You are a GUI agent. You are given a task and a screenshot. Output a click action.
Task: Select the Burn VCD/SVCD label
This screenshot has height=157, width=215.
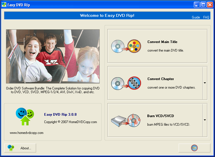(161, 116)
